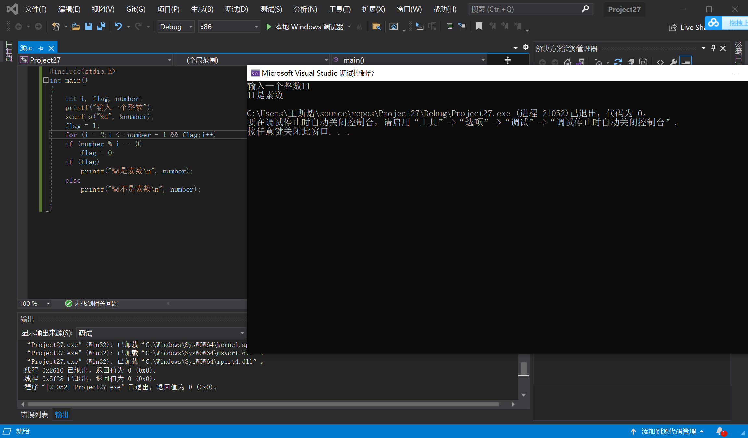This screenshot has height=438, width=748.
Task: Click 添加到源代码管理 in the status bar
Action: pos(668,431)
